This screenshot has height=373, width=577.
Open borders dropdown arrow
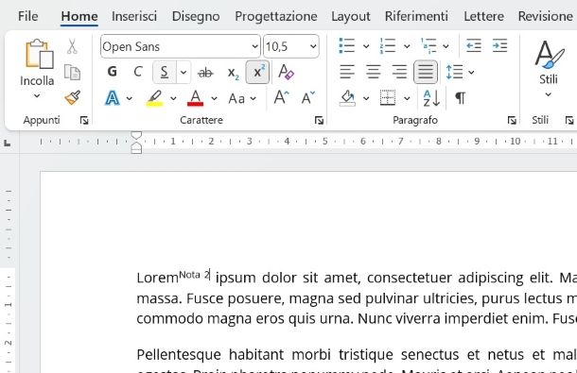coord(407,98)
